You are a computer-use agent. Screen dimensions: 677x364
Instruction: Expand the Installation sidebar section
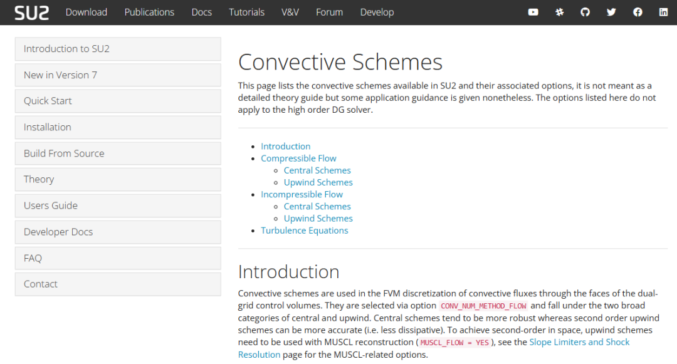[x=118, y=127]
